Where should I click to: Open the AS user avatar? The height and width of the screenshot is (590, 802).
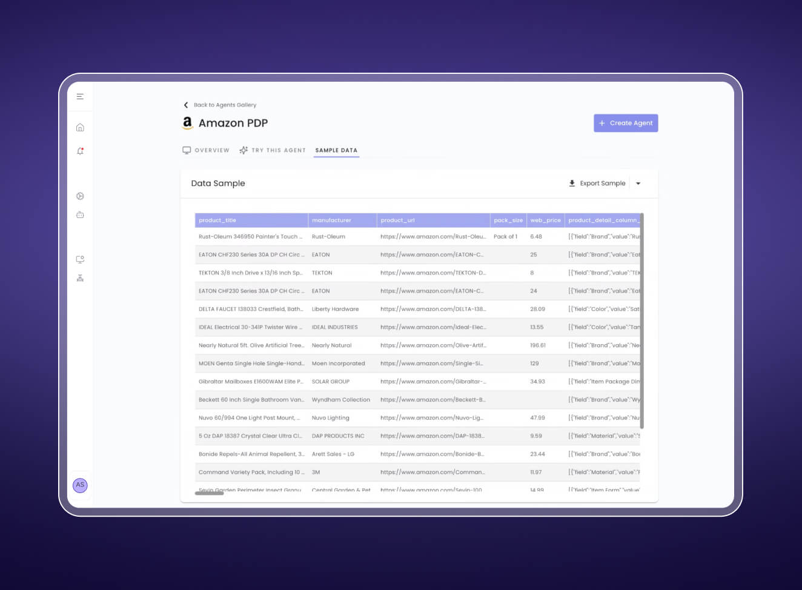point(80,485)
